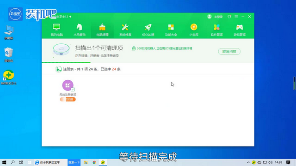Open the hamburger main menu icon
Viewport: 296px width, 166px height.
coord(236,17)
